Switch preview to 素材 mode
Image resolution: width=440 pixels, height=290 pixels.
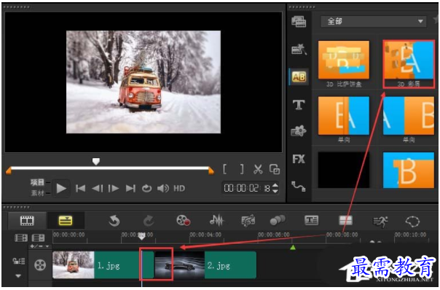click(x=37, y=193)
